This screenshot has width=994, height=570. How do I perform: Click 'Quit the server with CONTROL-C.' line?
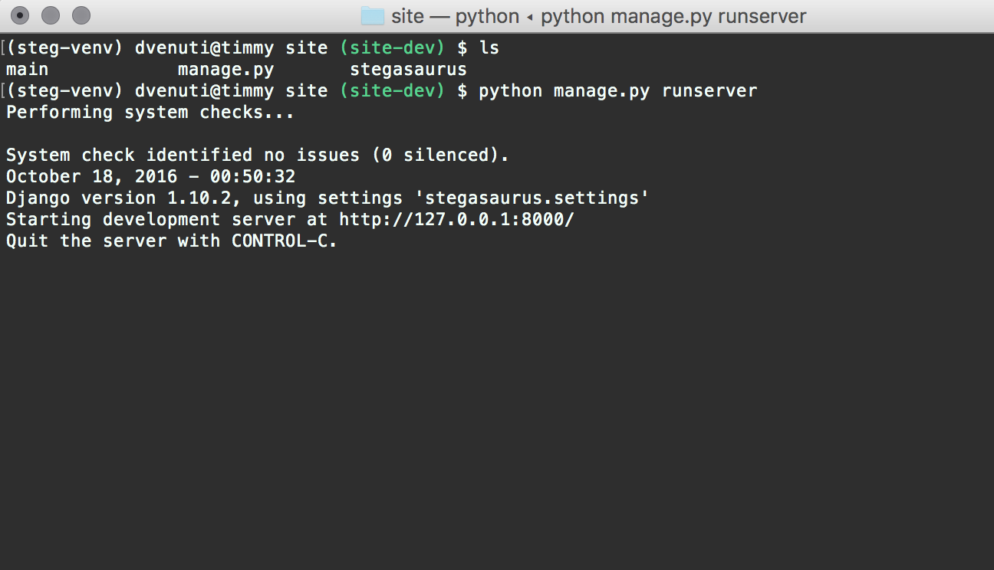click(172, 241)
